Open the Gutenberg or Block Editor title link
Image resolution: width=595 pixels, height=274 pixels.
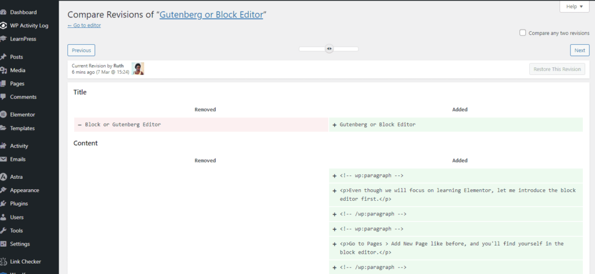tap(212, 15)
